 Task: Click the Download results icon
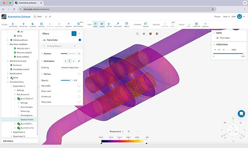[205, 25]
